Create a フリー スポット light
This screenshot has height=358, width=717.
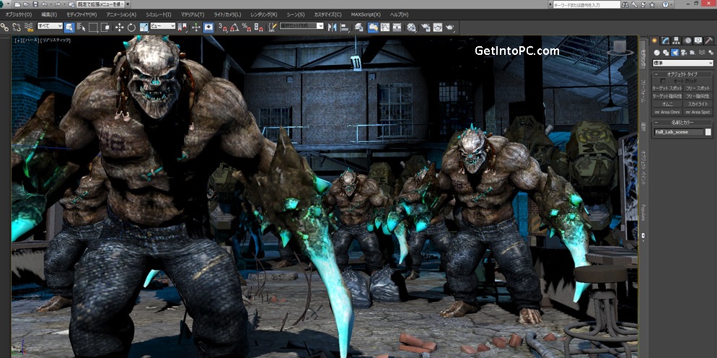point(698,88)
